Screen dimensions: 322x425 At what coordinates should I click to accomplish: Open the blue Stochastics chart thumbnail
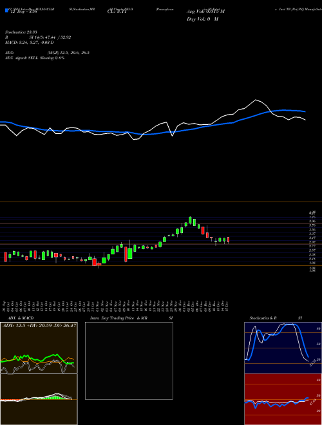click(x=283, y=348)
